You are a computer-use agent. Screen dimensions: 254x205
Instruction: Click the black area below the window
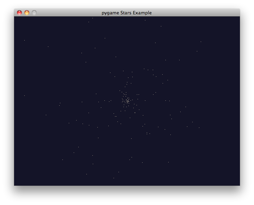point(127,194)
